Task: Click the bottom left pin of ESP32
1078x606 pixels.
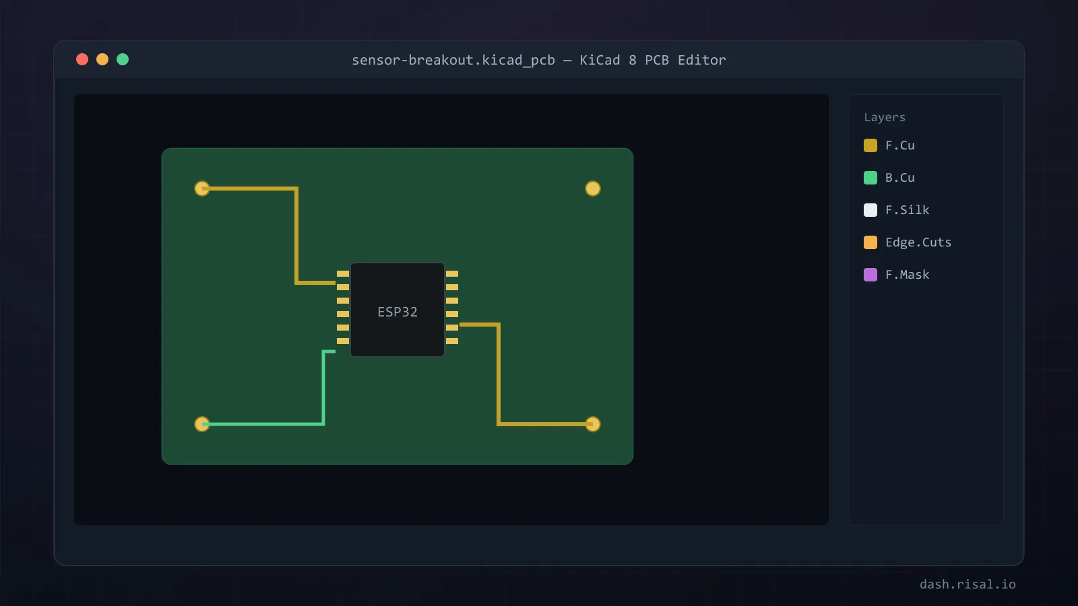Action: (x=343, y=341)
